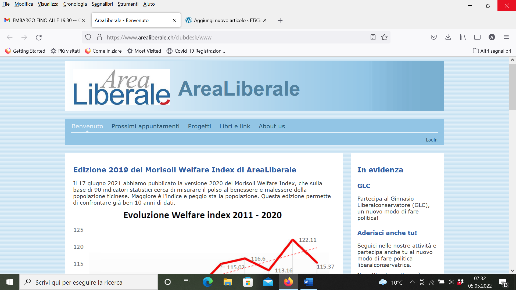Open Microsoft Store from taskbar
516x290 pixels.
tap(248, 282)
